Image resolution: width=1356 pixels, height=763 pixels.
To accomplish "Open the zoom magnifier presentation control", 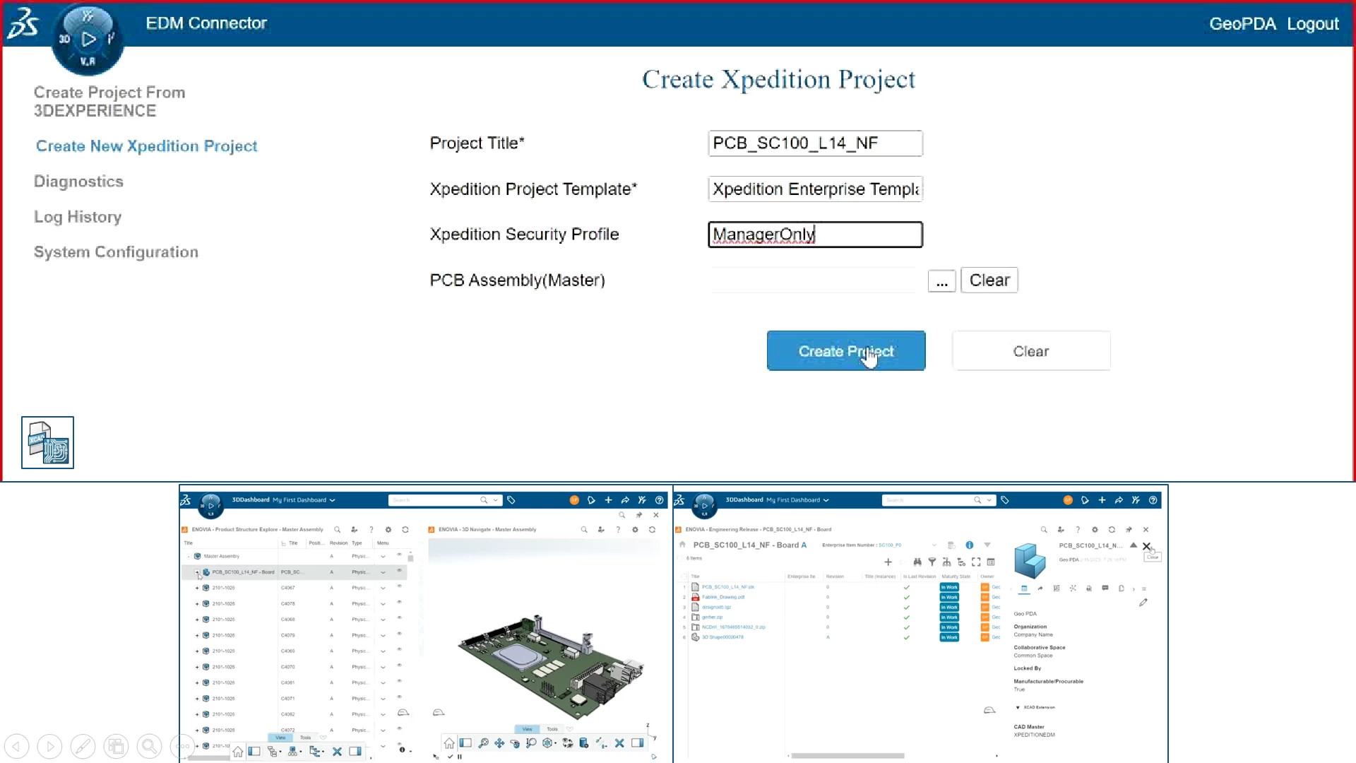I will pos(149,746).
